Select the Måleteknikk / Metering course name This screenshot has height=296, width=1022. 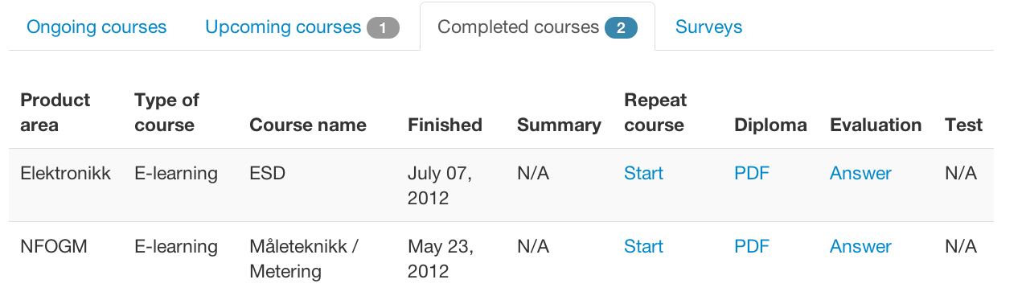coord(304,259)
